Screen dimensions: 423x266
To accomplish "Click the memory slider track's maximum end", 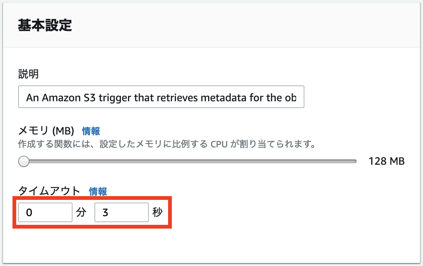I will coord(355,161).
